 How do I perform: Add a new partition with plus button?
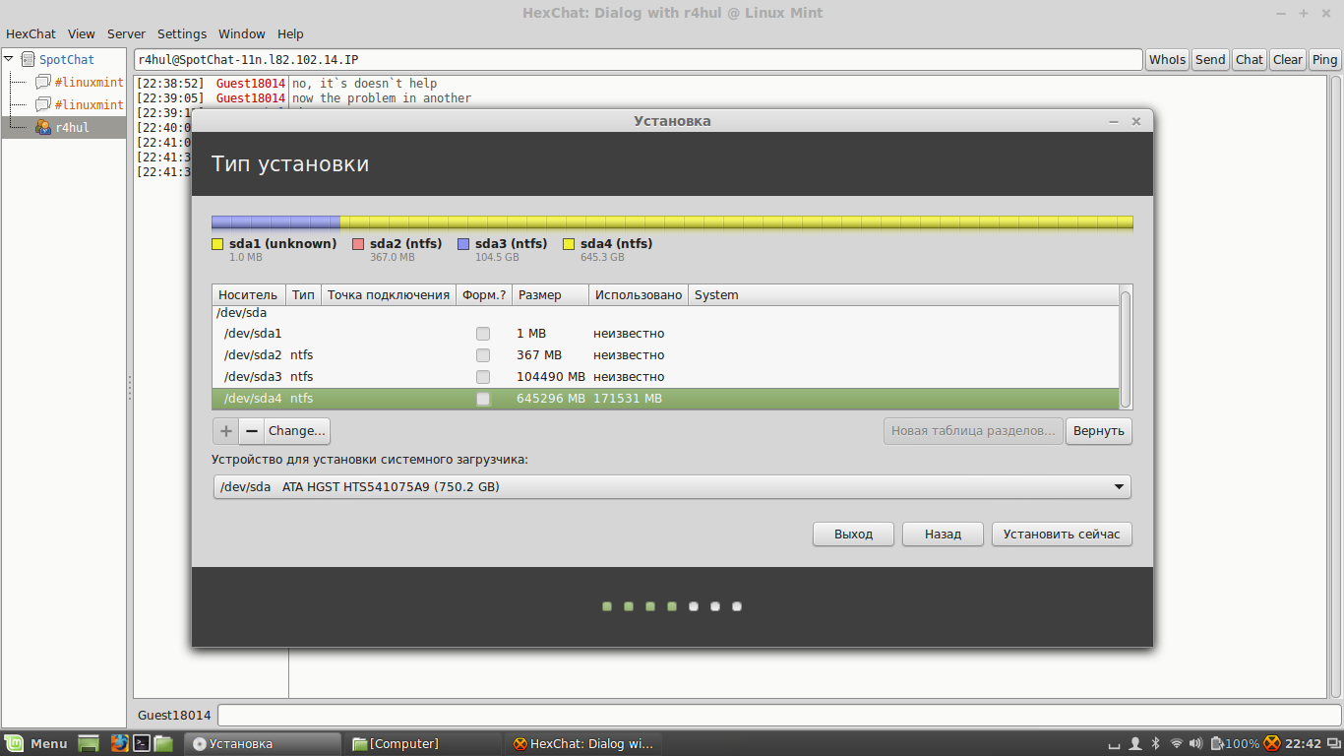(225, 431)
